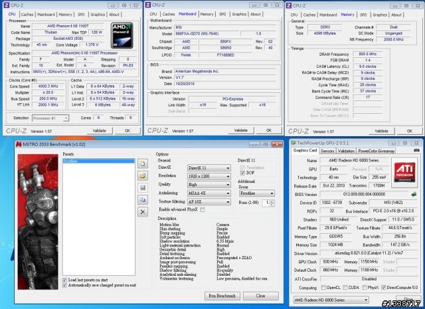Switch to Caches tab in CPU window

pos(27,15)
